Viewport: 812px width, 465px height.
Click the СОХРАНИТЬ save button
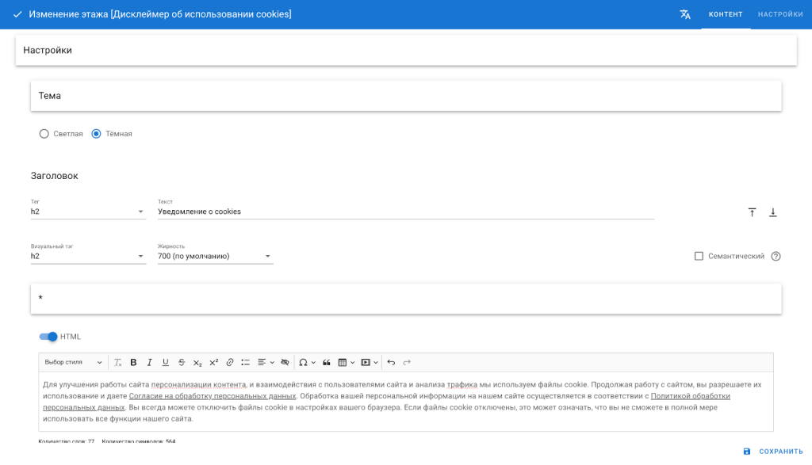773,452
